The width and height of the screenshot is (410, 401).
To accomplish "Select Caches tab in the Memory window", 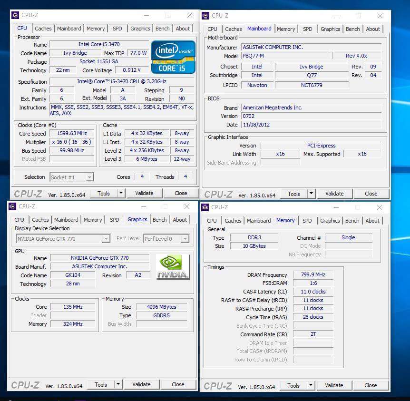I will coord(233,221).
